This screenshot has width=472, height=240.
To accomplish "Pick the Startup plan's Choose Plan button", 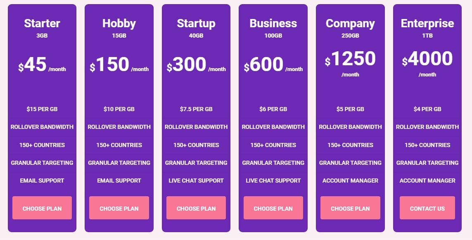I will pyautogui.click(x=196, y=208).
